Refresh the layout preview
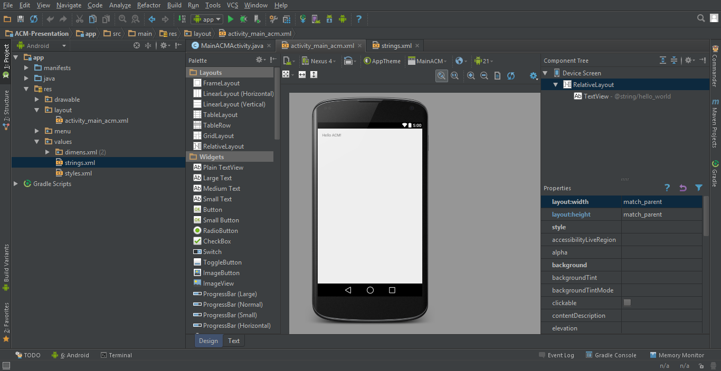Viewport: 721px width, 371px height. tap(511, 75)
